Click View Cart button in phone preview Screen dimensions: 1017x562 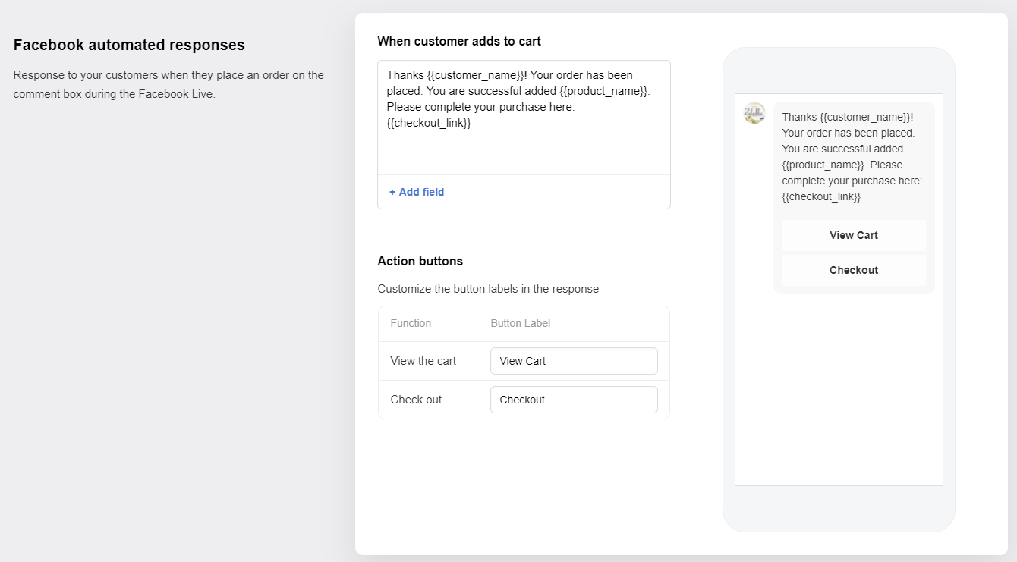click(854, 235)
